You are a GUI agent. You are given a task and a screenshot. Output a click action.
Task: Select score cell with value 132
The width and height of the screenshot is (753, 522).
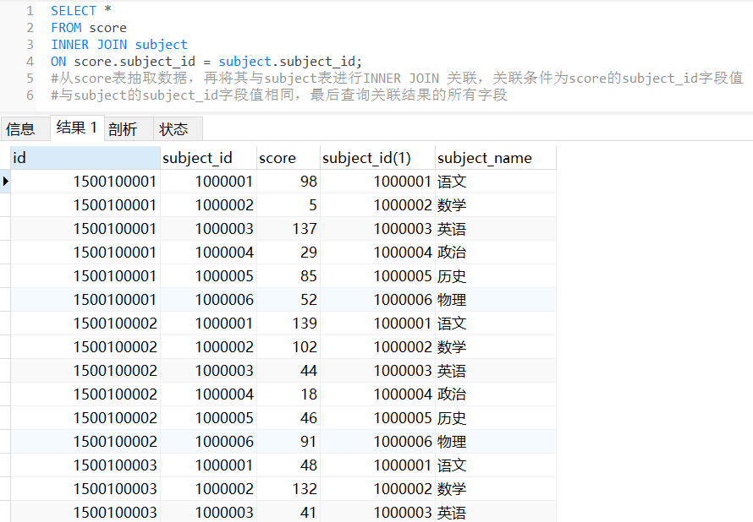(x=289, y=489)
